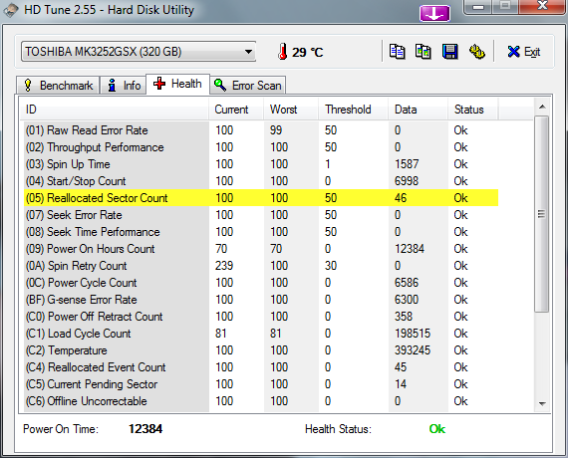Select the (04) Start/Stop Count row
Viewport: 568px width, 458px height.
click(x=261, y=181)
